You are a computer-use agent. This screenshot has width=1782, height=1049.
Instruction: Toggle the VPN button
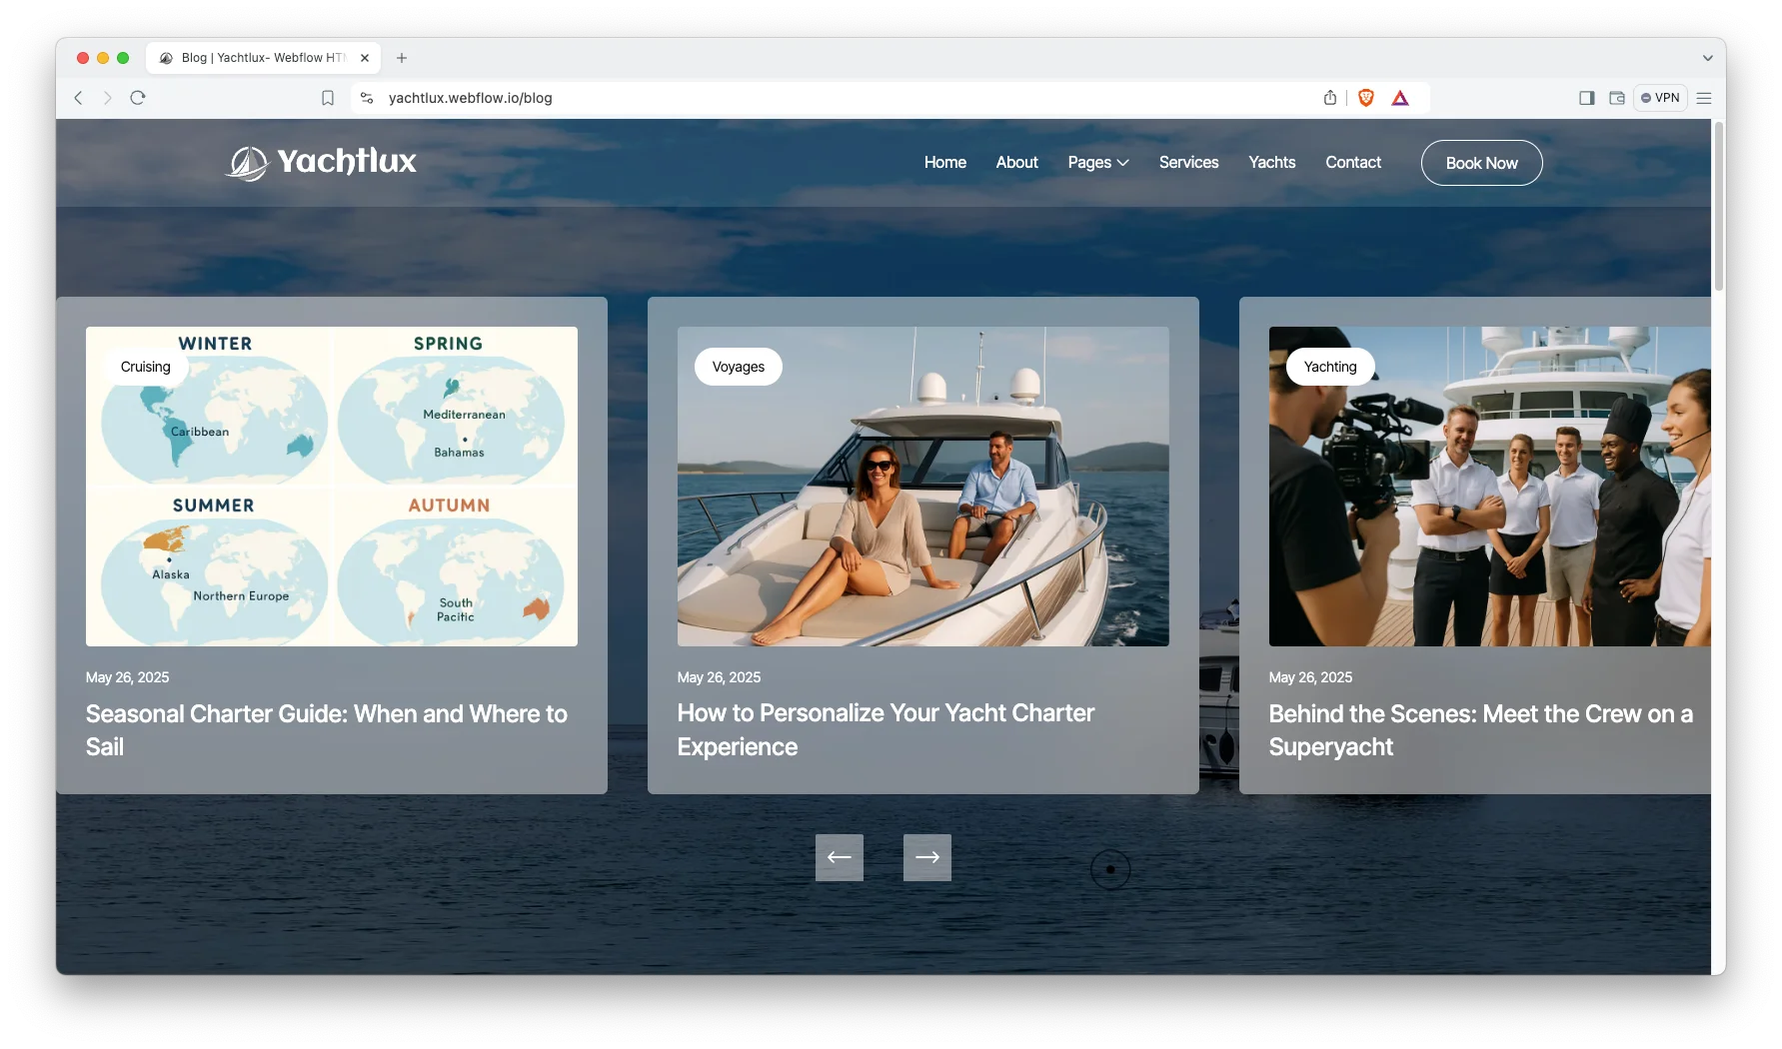pyautogui.click(x=1660, y=98)
